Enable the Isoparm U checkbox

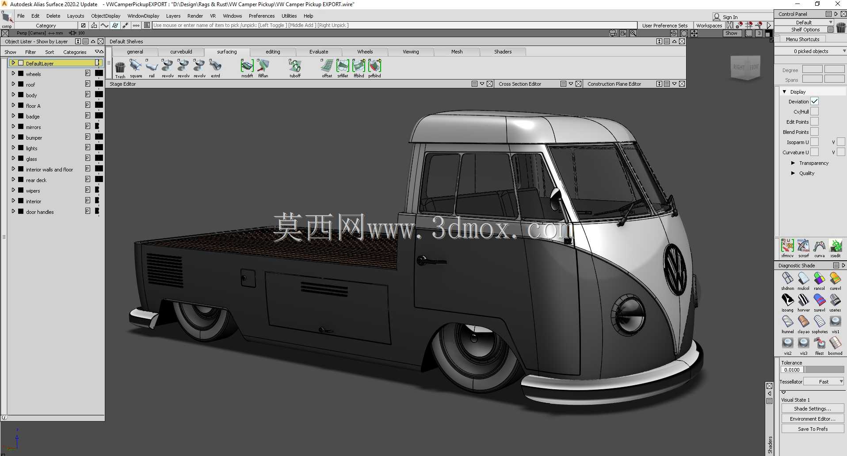814,142
